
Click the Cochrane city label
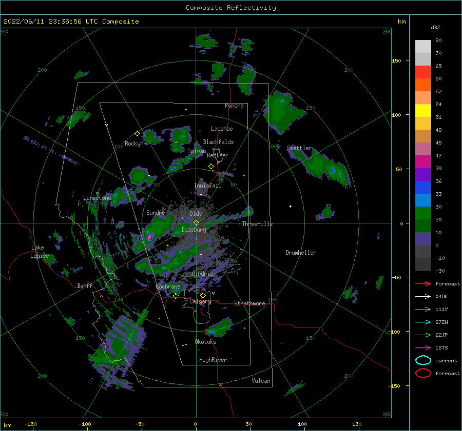pyautogui.click(x=168, y=286)
